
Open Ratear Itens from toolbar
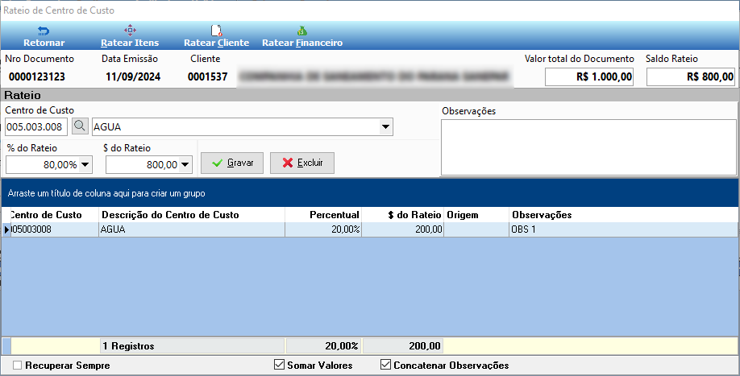[130, 36]
